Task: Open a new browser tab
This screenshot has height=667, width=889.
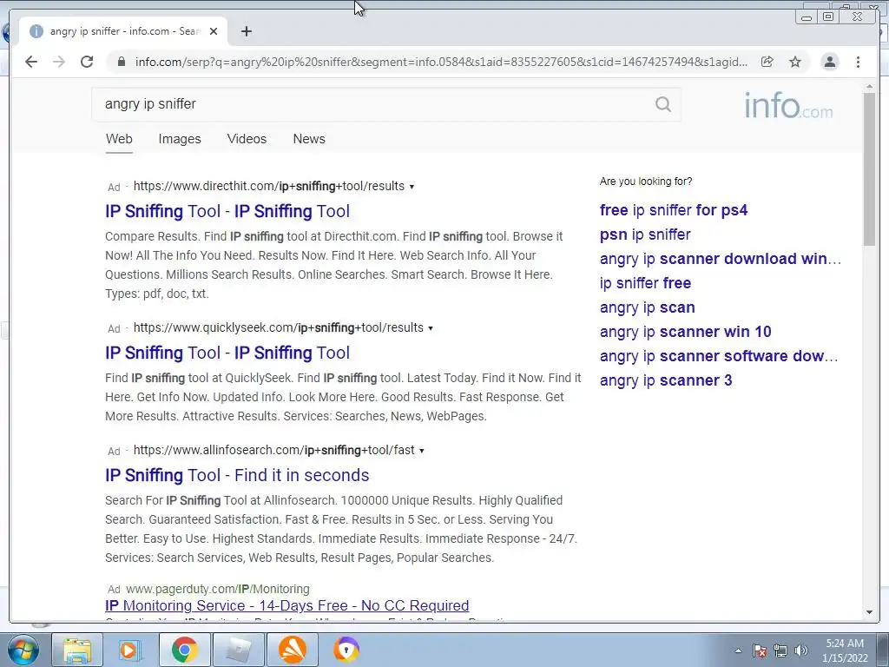Action: click(x=246, y=31)
